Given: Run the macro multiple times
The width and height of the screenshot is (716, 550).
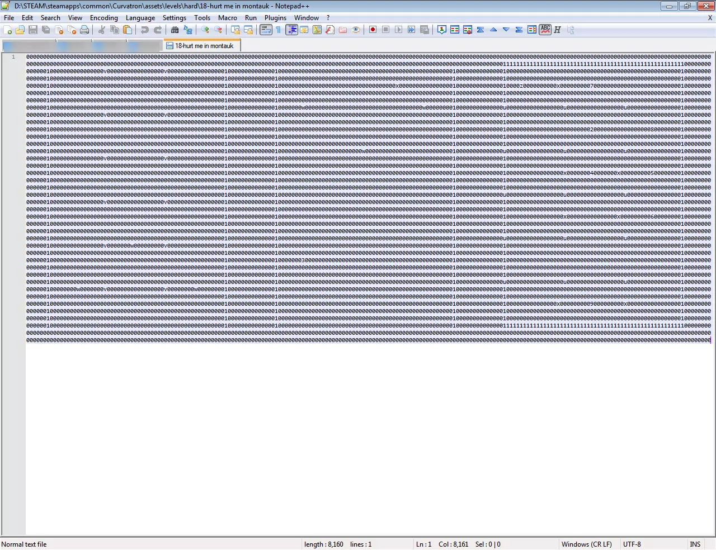Looking at the screenshot, I should point(412,30).
